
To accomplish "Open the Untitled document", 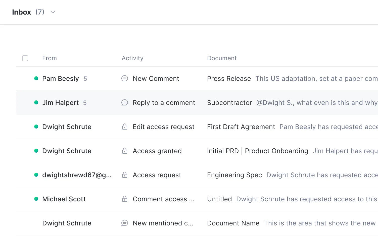I will pos(219,199).
